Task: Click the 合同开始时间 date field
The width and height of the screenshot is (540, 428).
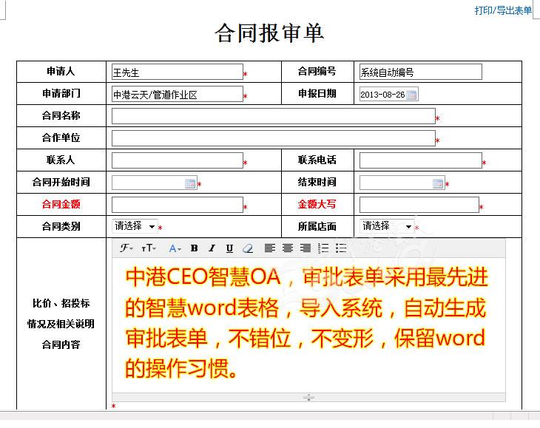Action: click(155, 183)
